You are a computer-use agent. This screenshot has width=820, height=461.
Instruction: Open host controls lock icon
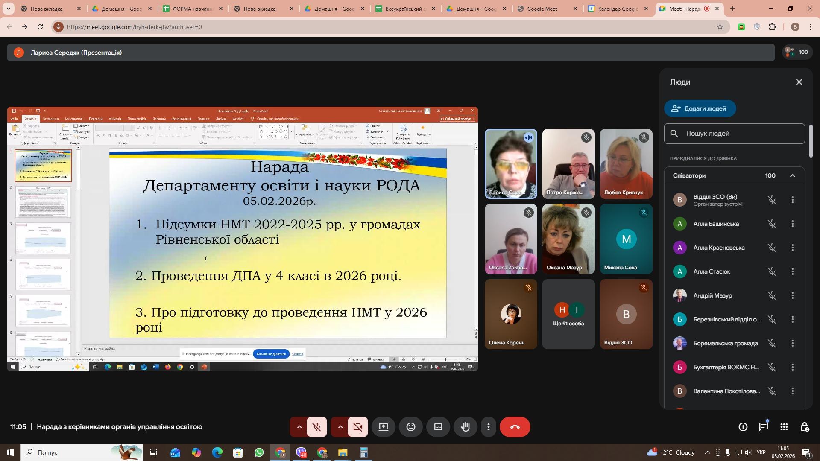click(805, 427)
